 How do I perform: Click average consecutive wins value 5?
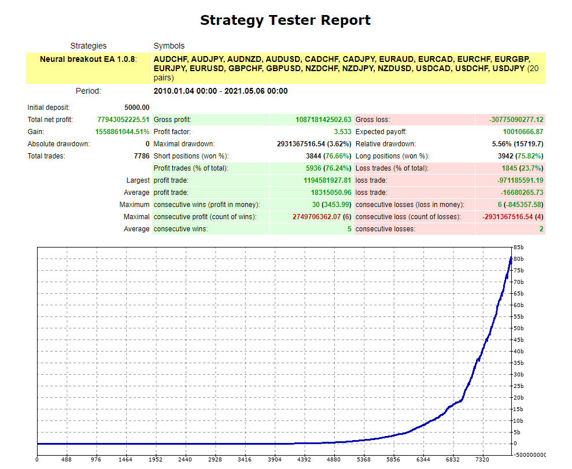[349, 229]
